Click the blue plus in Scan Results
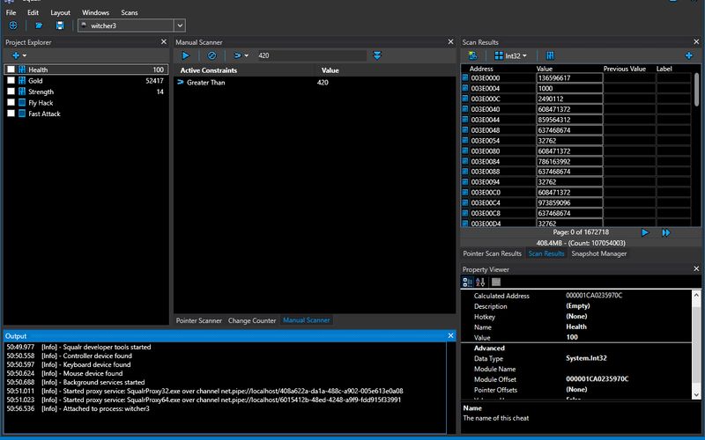Image resolution: width=705 pixels, height=440 pixels. click(688, 55)
